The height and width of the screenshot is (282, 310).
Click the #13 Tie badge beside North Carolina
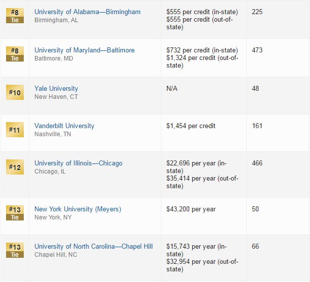point(15,250)
